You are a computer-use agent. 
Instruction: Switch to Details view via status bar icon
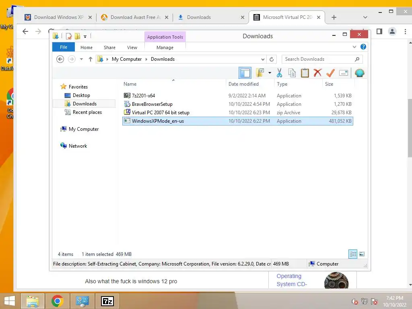point(352,254)
